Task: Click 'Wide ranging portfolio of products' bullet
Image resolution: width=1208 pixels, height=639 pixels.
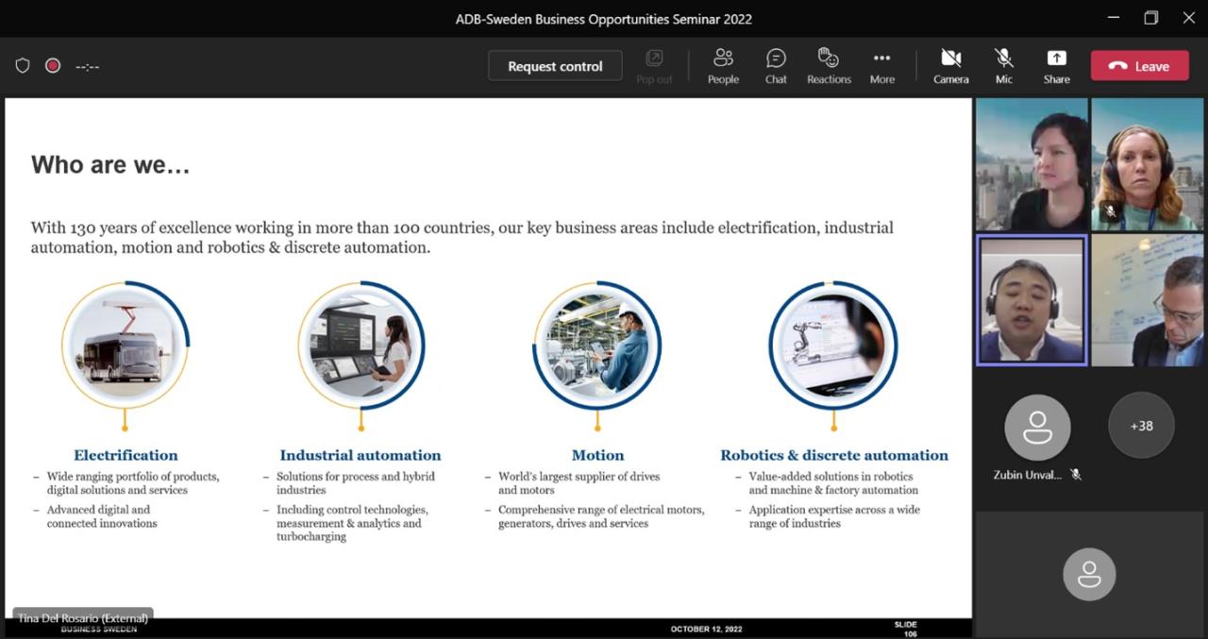Action: tap(133, 483)
